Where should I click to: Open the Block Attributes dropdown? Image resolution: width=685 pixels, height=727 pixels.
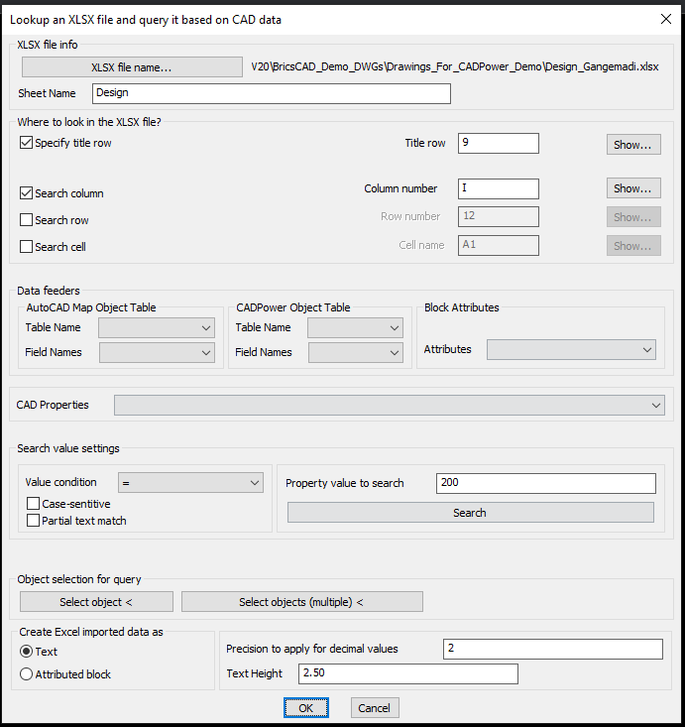tap(571, 349)
